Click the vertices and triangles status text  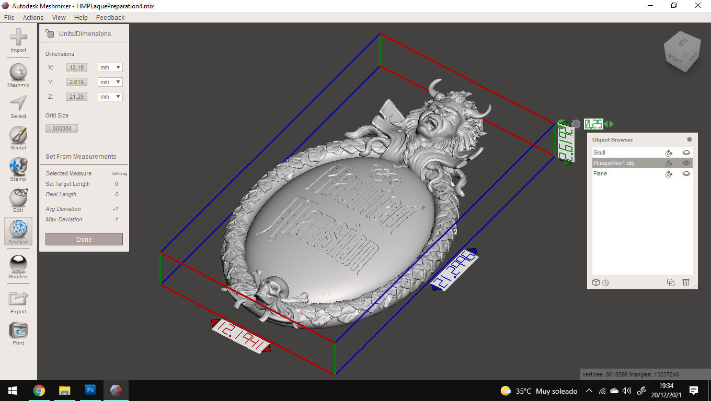pos(632,374)
